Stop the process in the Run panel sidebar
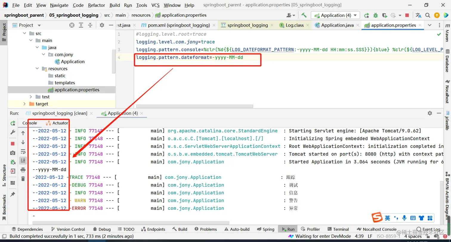The image size is (451, 242). (13, 144)
